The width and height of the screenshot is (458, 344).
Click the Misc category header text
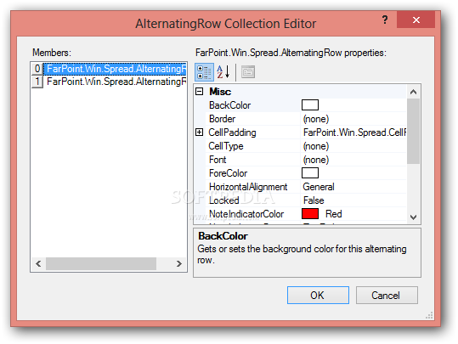point(220,92)
